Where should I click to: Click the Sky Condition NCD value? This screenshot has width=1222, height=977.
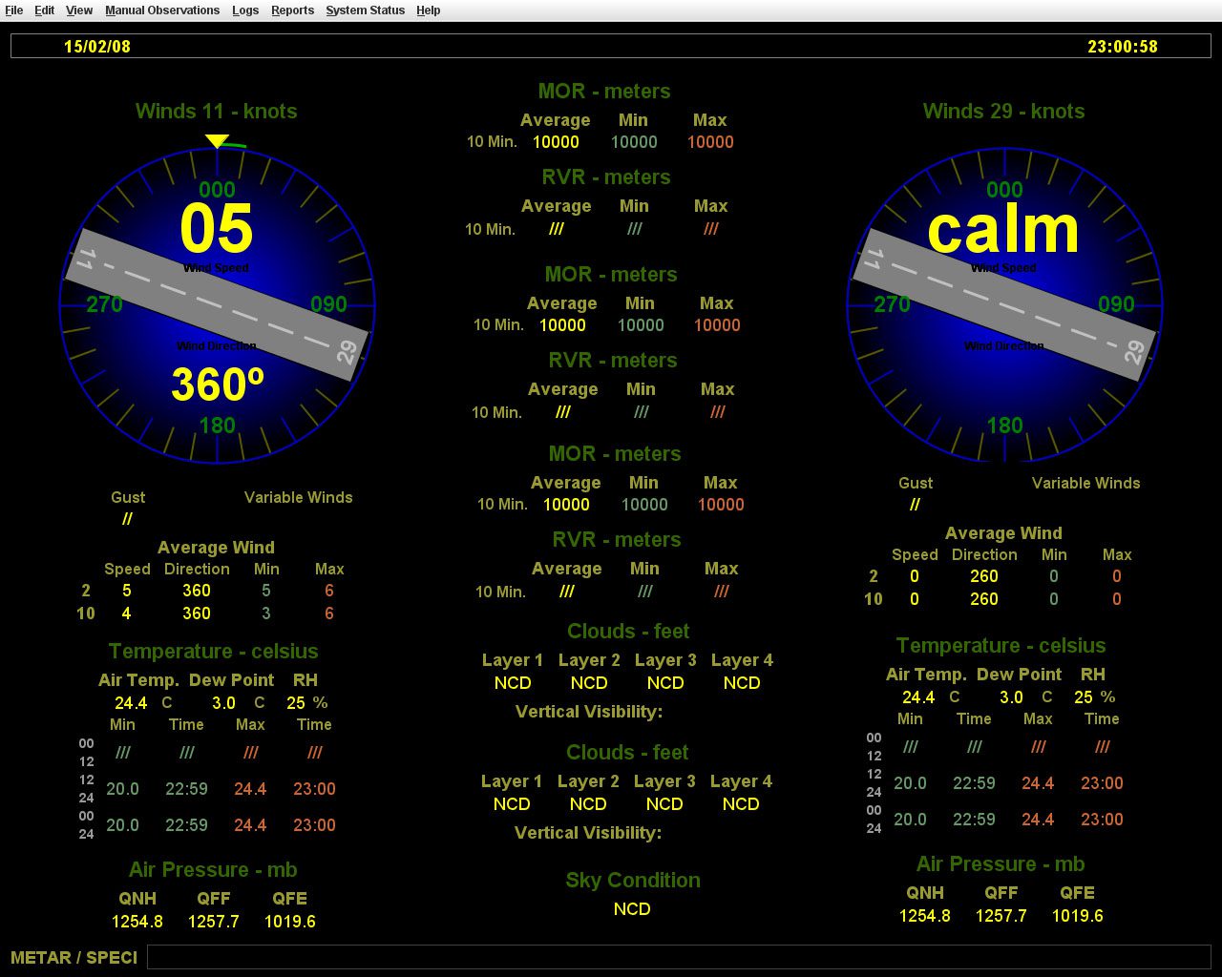631,908
